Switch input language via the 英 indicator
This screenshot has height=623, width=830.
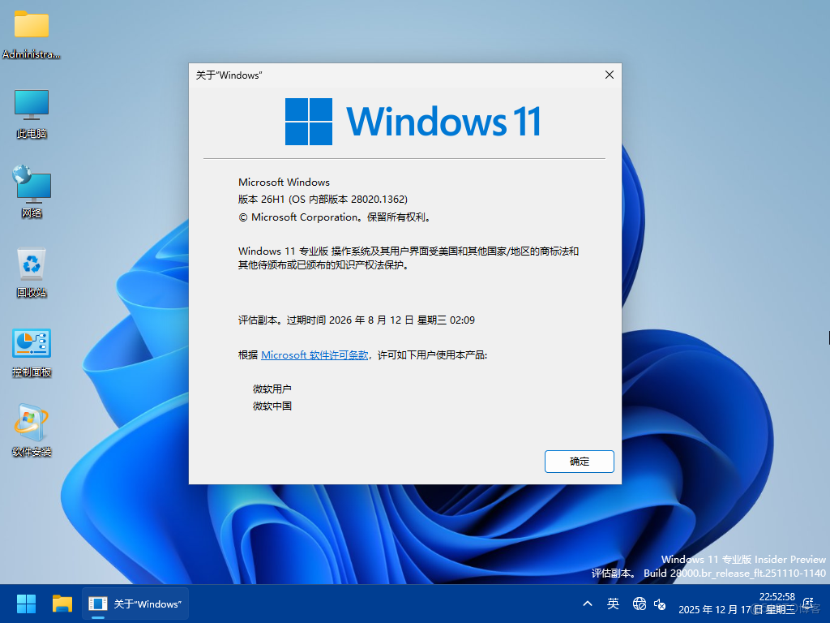614,604
